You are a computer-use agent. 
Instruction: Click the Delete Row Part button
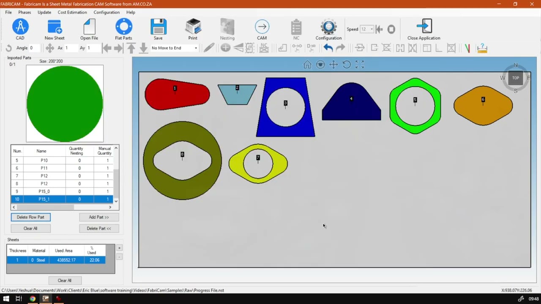tap(30, 217)
